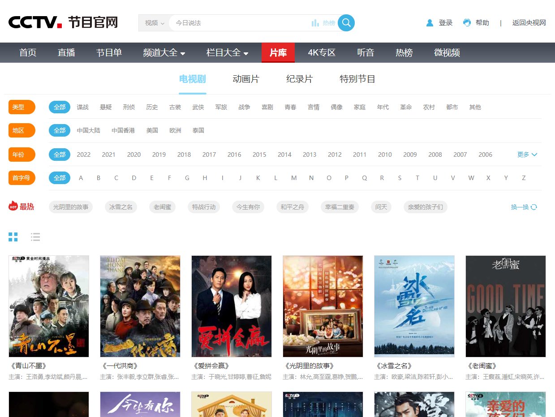Open the 视频 search type dropdown
The width and height of the screenshot is (555, 417).
tap(154, 23)
